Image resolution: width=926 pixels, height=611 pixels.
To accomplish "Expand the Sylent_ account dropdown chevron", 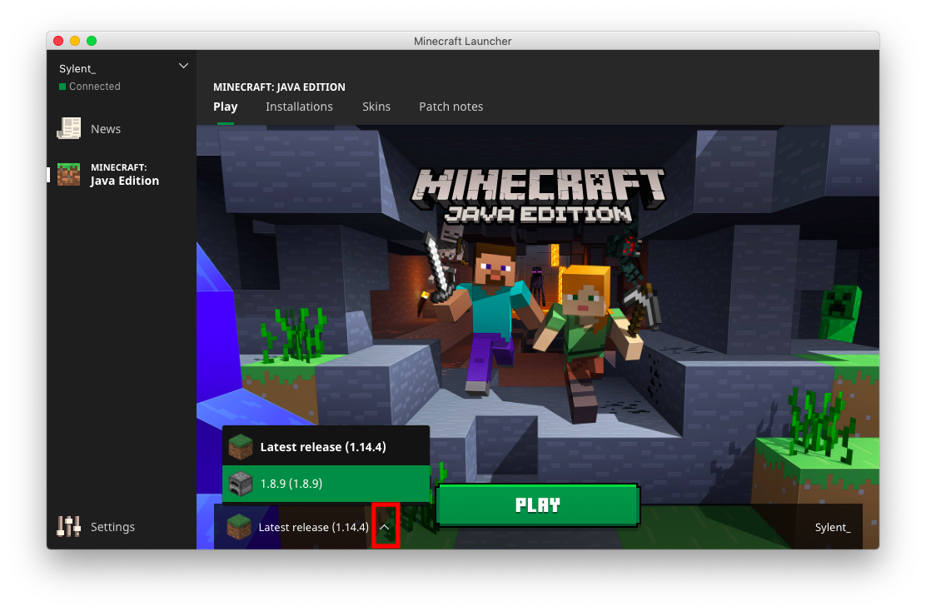I will [184, 66].
